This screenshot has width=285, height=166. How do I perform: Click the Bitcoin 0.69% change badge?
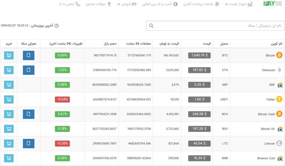point(62,55)
